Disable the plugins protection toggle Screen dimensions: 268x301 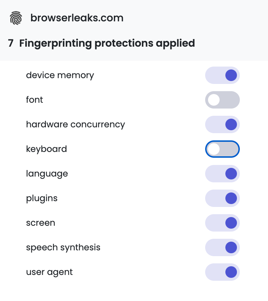222,198
